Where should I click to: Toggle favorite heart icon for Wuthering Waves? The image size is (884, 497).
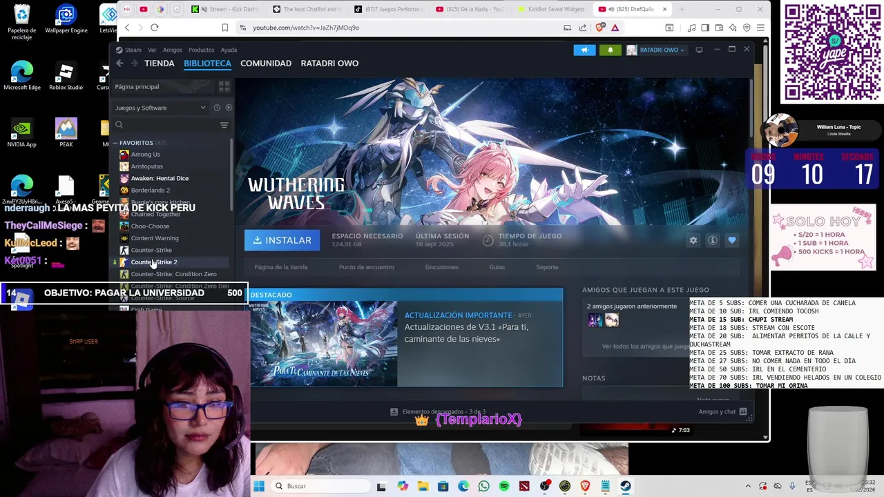[x=731, y=240]
